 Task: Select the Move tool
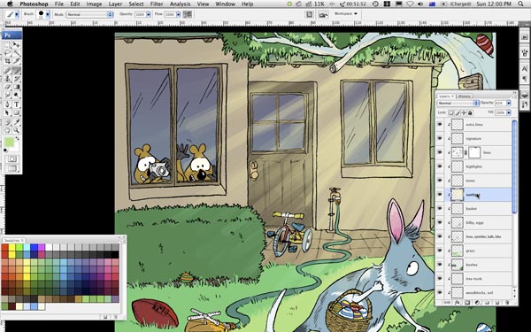[x=16, y=45]
